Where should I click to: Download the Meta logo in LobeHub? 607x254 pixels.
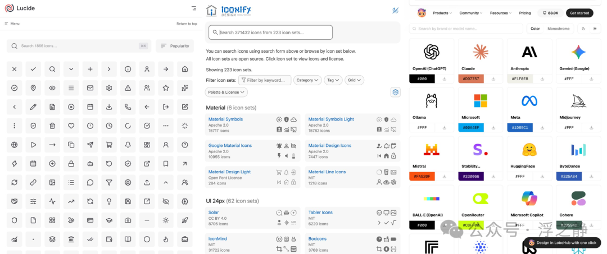pos(542,127)
